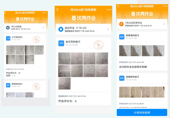Image resolution: width=170 pixels, height=118 pixels.
Task: Open first homework photo in 赵月荧's practice
Action: (64, 59)
